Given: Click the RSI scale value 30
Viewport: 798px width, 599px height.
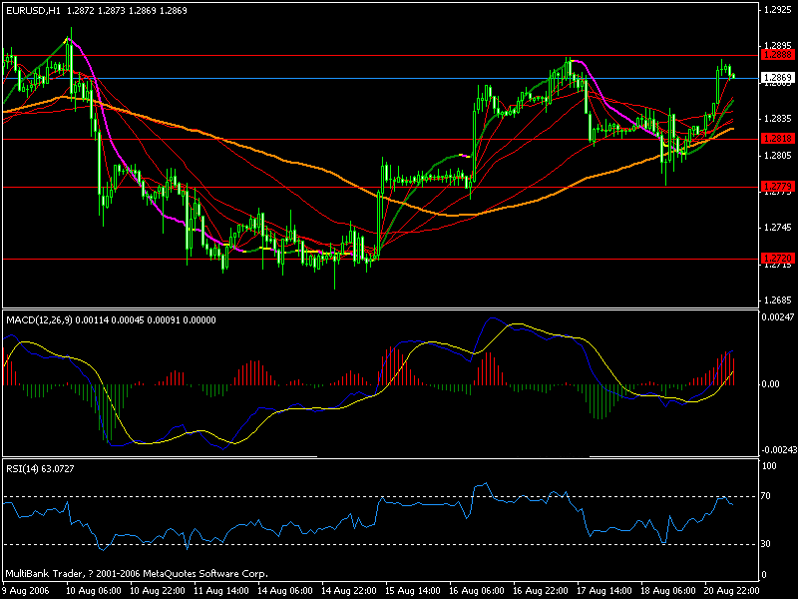Looking at the screenshot, I should [766, 544].
